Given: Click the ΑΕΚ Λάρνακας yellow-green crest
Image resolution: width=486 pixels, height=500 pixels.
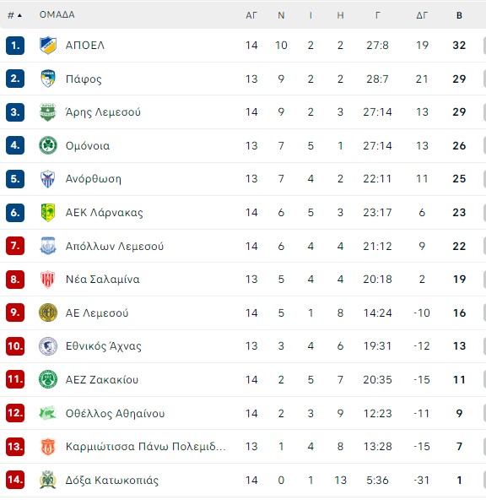Looking at the screenshot, I should (x=48, y=212).
